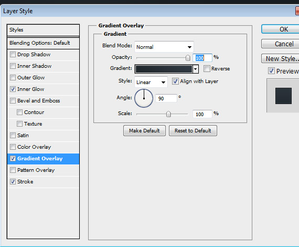Check the Contour checkbox
299x247 pixels.
click(19, 112)
